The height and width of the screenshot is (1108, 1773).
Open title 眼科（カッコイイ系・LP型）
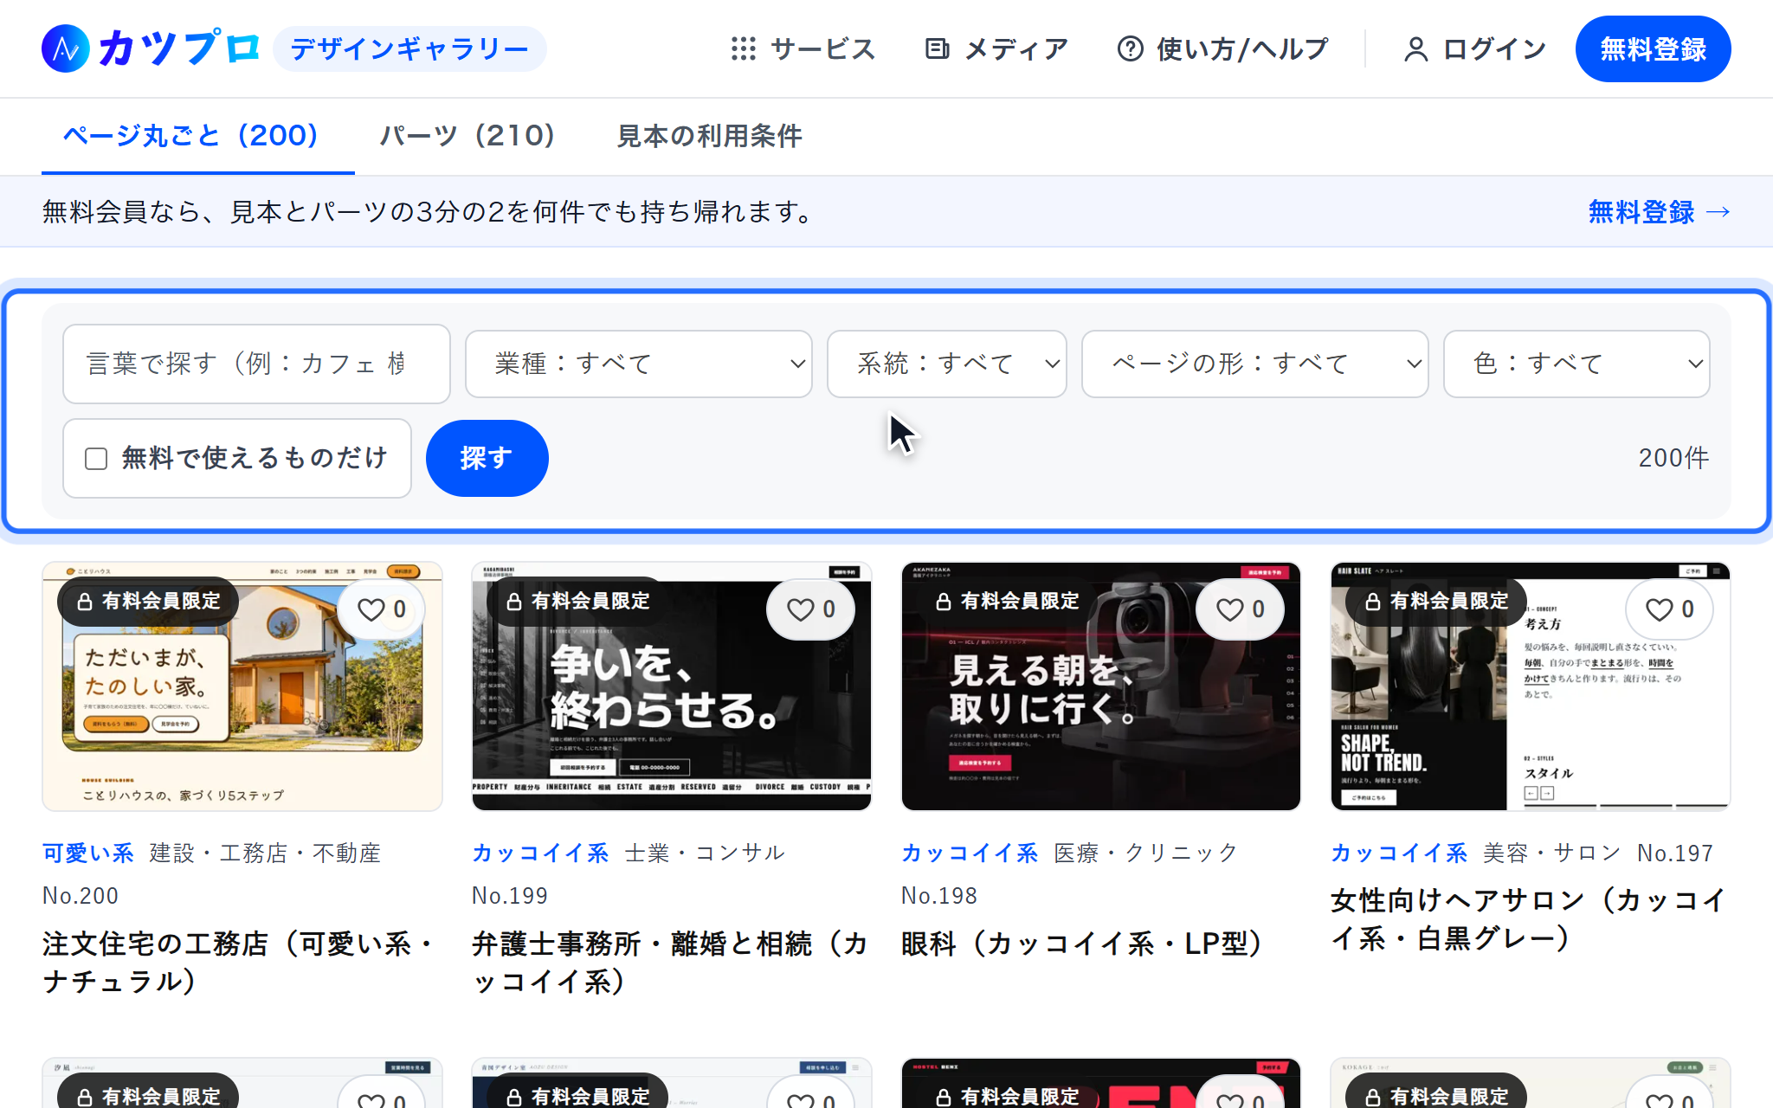(x=1086, y=944)
